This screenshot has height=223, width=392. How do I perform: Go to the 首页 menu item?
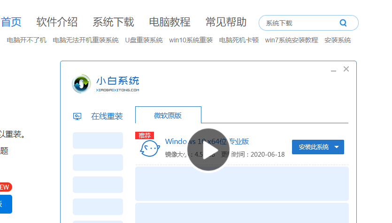[11, 22]
